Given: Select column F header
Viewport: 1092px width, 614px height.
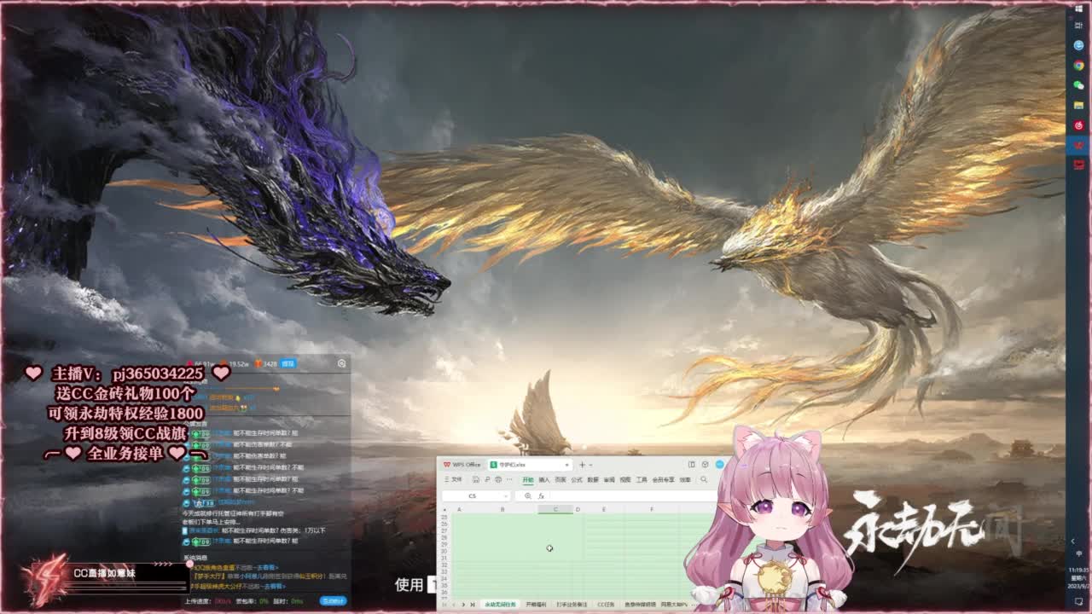Looking at the screenshot, I should coord(652,509).
